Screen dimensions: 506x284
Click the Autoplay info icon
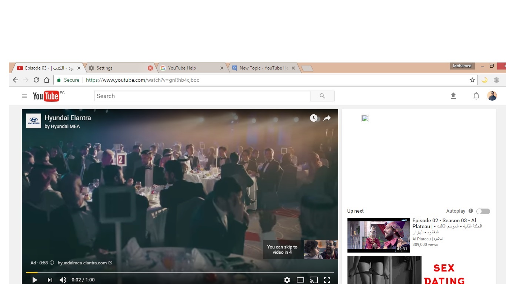(x=471, y=211)
